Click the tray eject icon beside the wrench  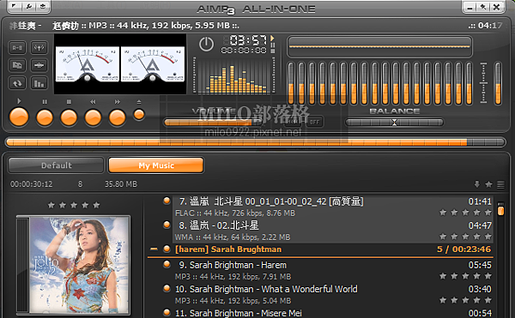(x=43, y=6)
